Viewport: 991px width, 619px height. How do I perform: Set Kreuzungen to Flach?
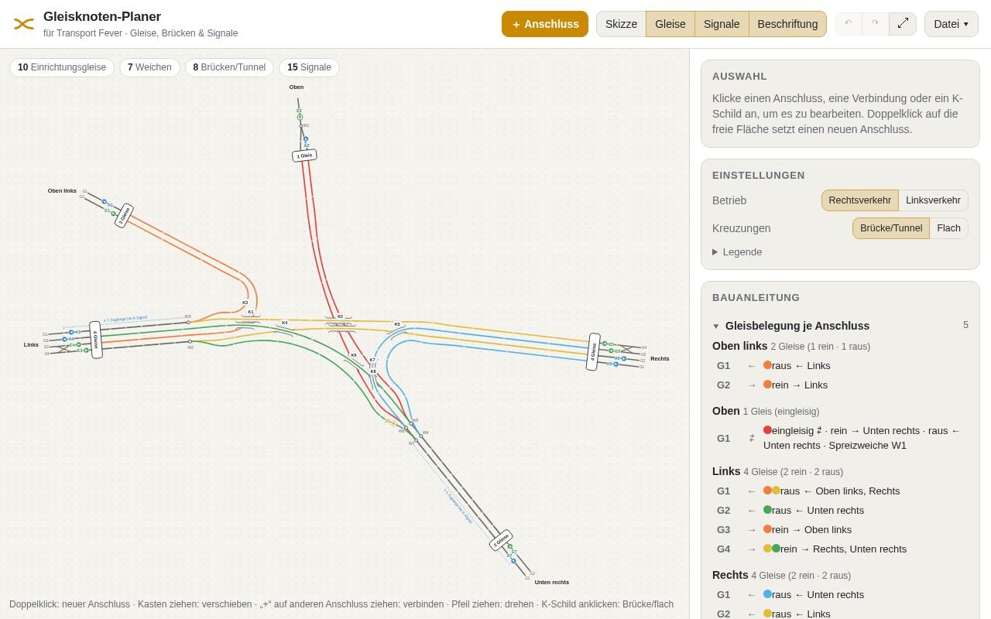point(948,228)
